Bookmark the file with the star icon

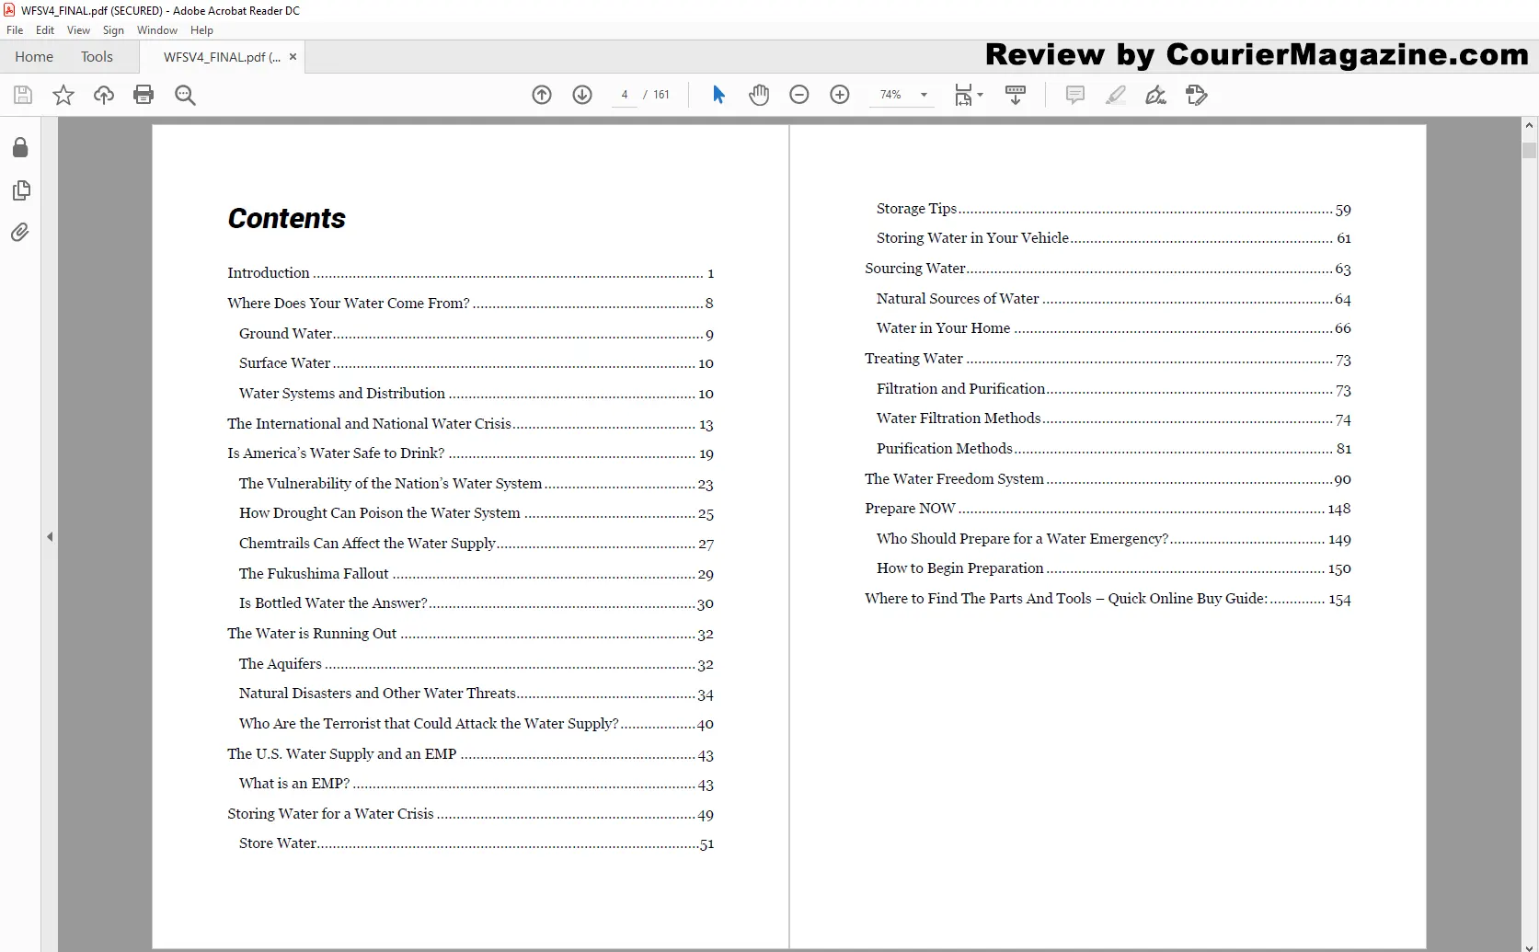pos(63,95)
